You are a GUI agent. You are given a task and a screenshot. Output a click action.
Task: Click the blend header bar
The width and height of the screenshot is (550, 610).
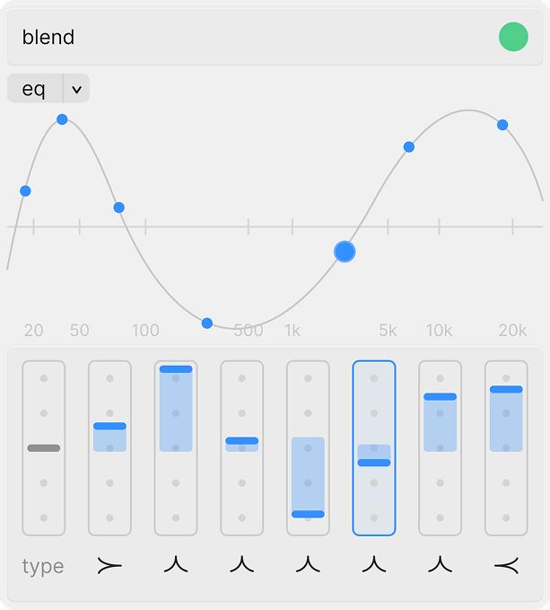251,37
